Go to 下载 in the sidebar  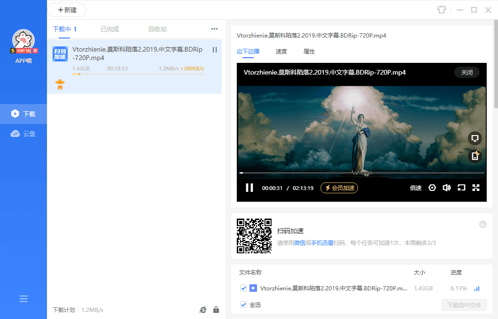[x=23, y=114]
